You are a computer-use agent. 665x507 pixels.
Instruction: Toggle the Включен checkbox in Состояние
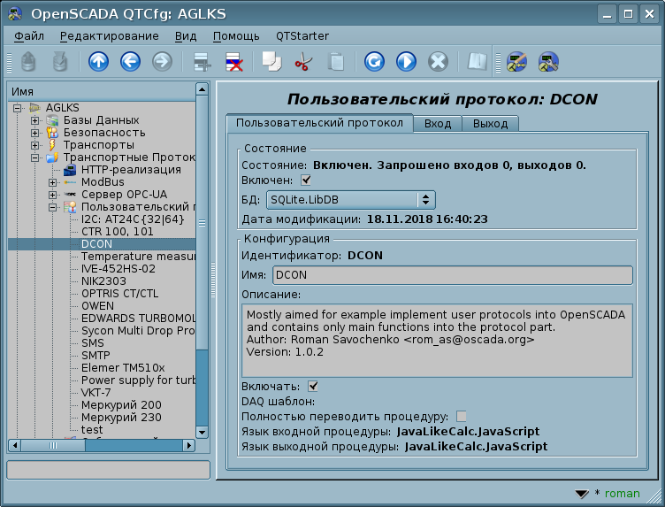tap(306, 181)
